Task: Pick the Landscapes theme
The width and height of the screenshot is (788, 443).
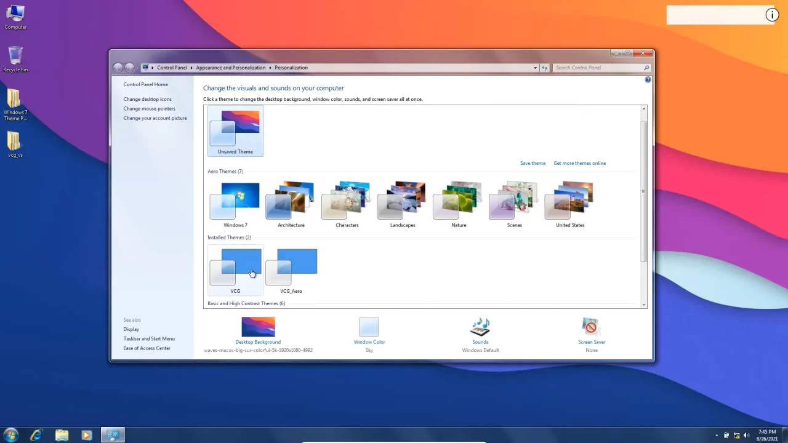Action: coord(403,205)
